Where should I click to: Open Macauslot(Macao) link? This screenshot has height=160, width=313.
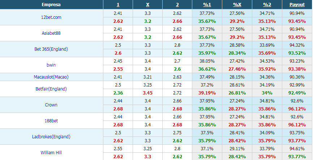(x=51, y=77)
